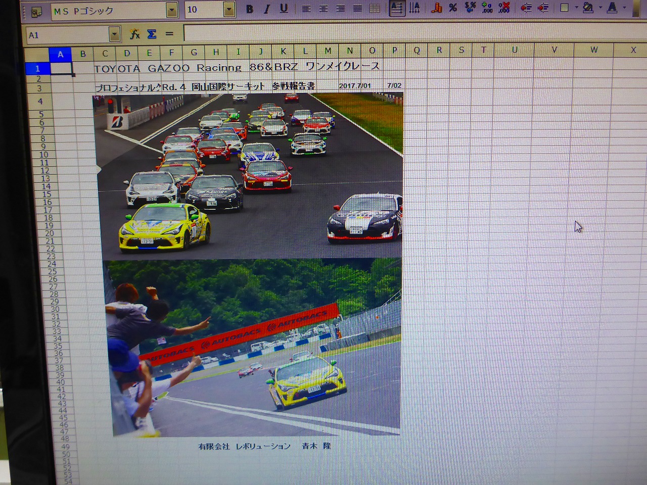Select column V header
This screenshot has width=647, height=485.
point(554,50)
